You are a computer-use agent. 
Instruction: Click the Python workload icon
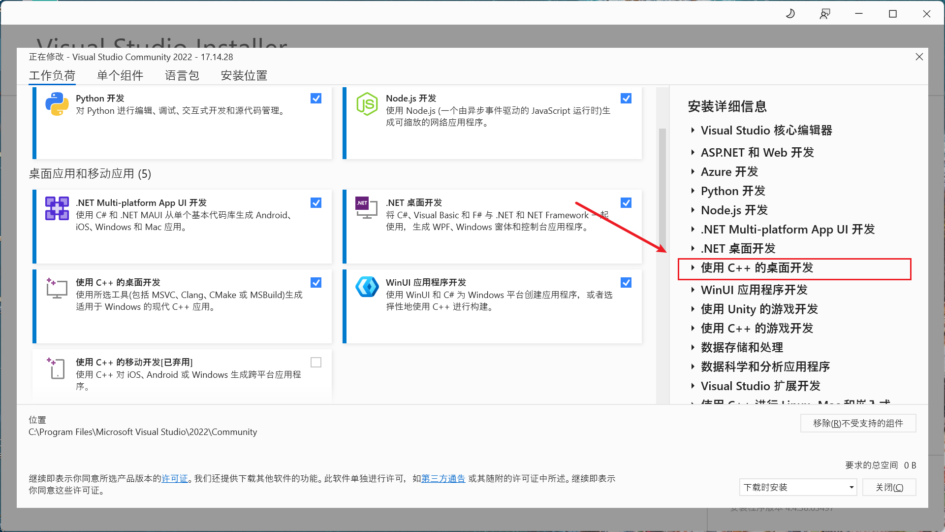(x=57, y=104)
